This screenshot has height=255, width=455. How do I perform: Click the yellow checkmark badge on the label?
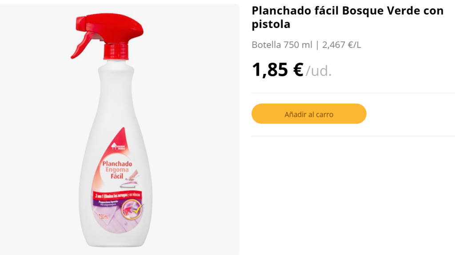click(136, 210)
